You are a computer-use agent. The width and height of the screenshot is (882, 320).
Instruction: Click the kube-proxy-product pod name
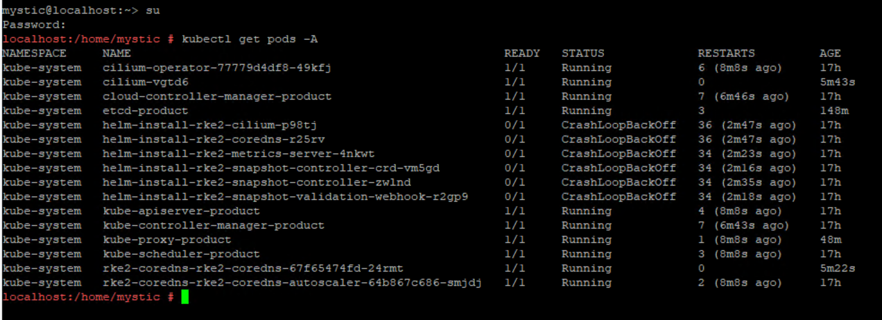tap(167, 239)
